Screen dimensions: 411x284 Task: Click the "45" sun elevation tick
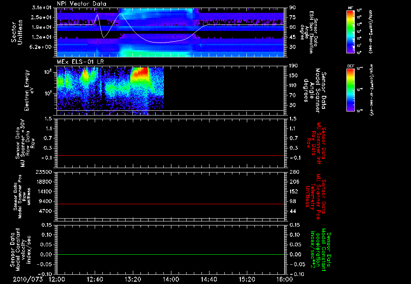pos(293,37)
